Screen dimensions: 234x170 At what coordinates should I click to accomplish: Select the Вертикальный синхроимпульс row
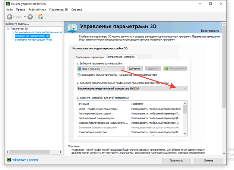tap(130, 118)
